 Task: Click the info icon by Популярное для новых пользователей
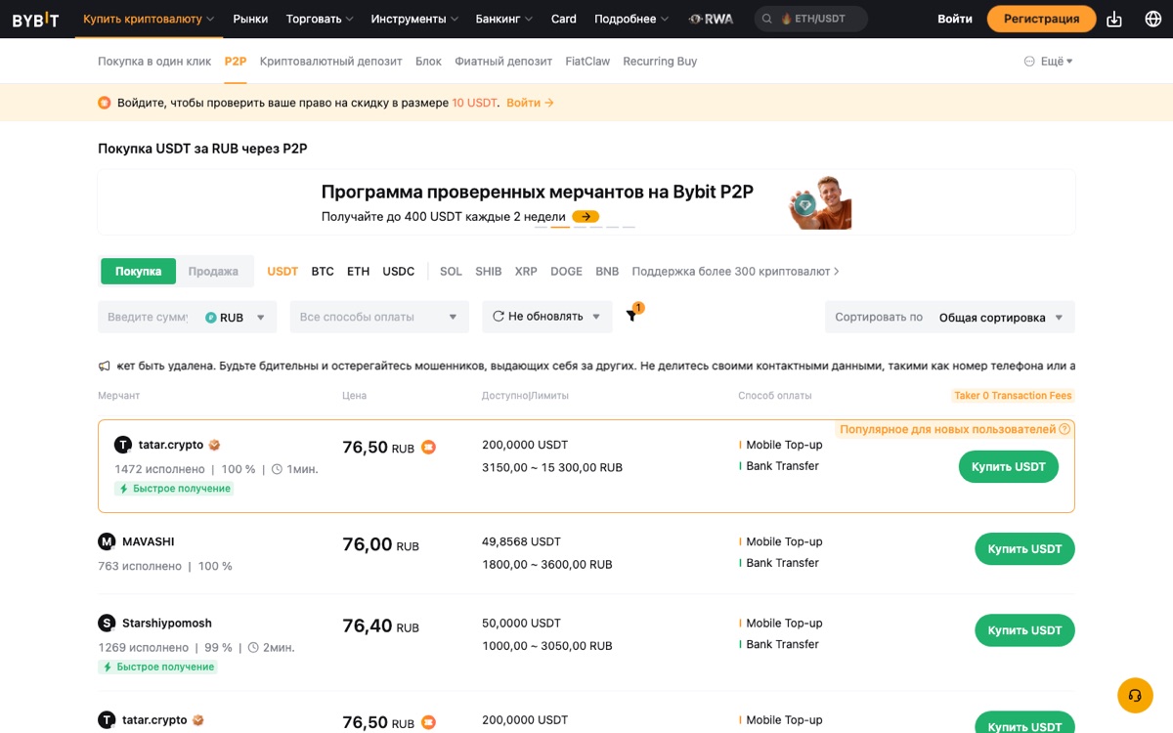[x=1064, y=429]
